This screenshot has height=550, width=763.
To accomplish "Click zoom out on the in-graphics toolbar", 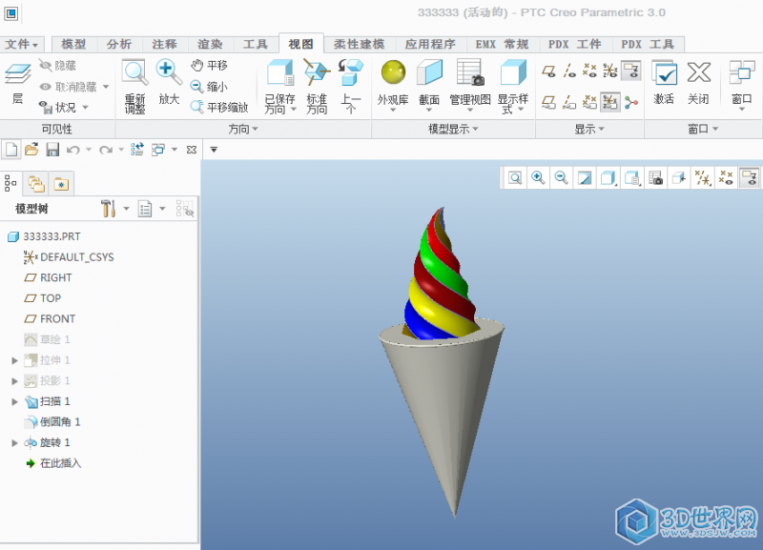I will [x=561, y=178].
